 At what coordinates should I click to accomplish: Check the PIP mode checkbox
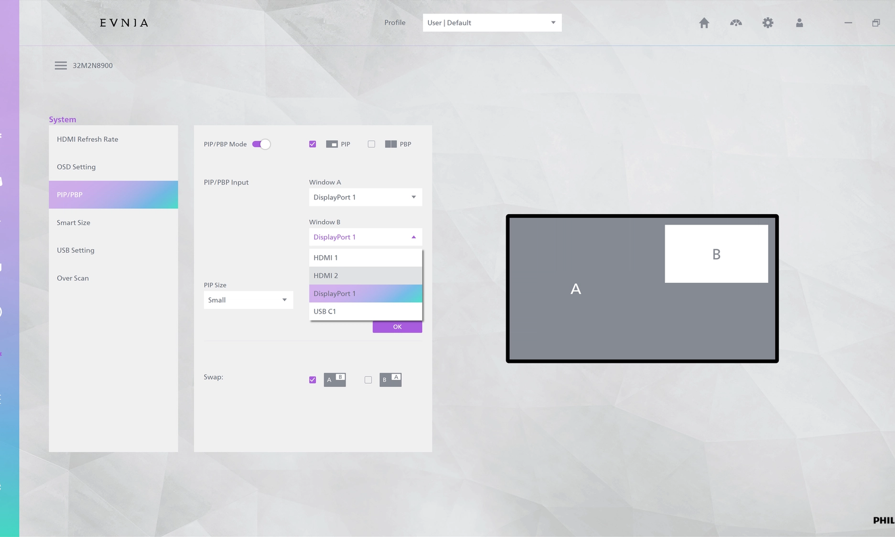[x=312, y=144]
